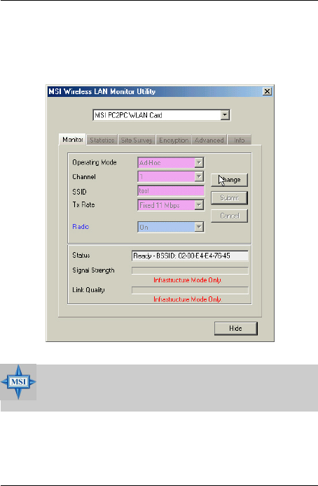318x486 pixels.
Task: Expand the Tx Rate dropdown
Action: (x=199, y=205)
